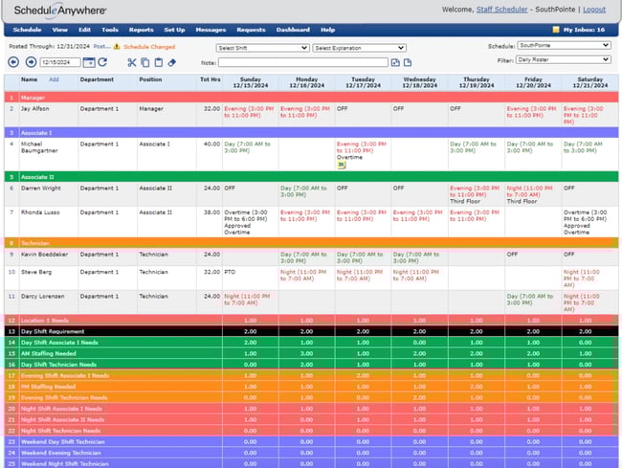Click the paste clipboard icon
The height and width of the screenshot is (468, 622).
click(x=158, y=62)
